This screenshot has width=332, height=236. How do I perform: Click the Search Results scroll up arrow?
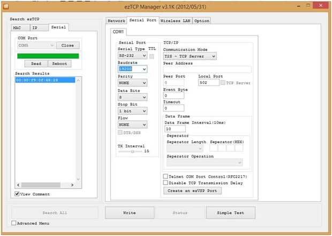coord(78,80)
